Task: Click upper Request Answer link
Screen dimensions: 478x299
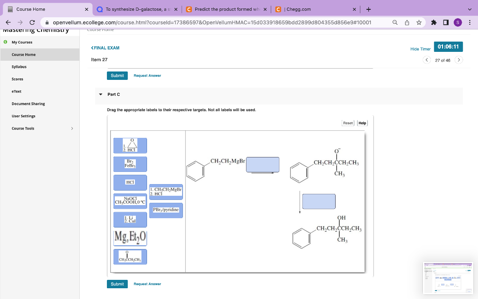Action: [147, 76]
